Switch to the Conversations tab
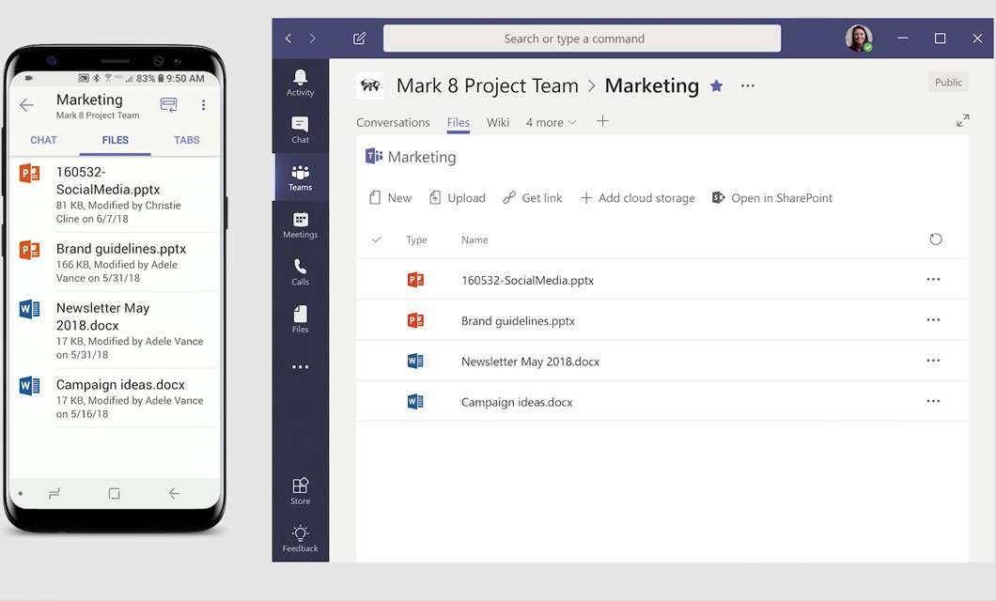Viewport: 996px width, 601px height. point(393,122)
